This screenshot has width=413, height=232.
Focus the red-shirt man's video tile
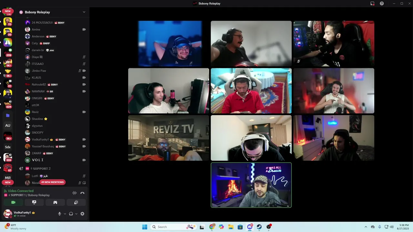pyautogui.click(x=251, y=91)
